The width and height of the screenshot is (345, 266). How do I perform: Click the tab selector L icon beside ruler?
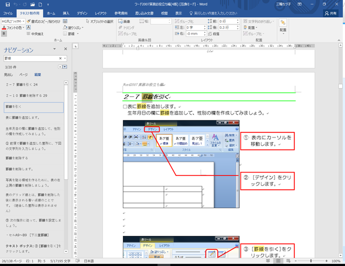76,46
